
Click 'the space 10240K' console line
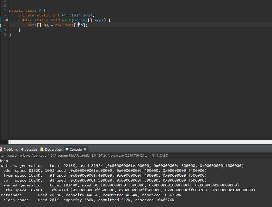(x=130, y=190)
